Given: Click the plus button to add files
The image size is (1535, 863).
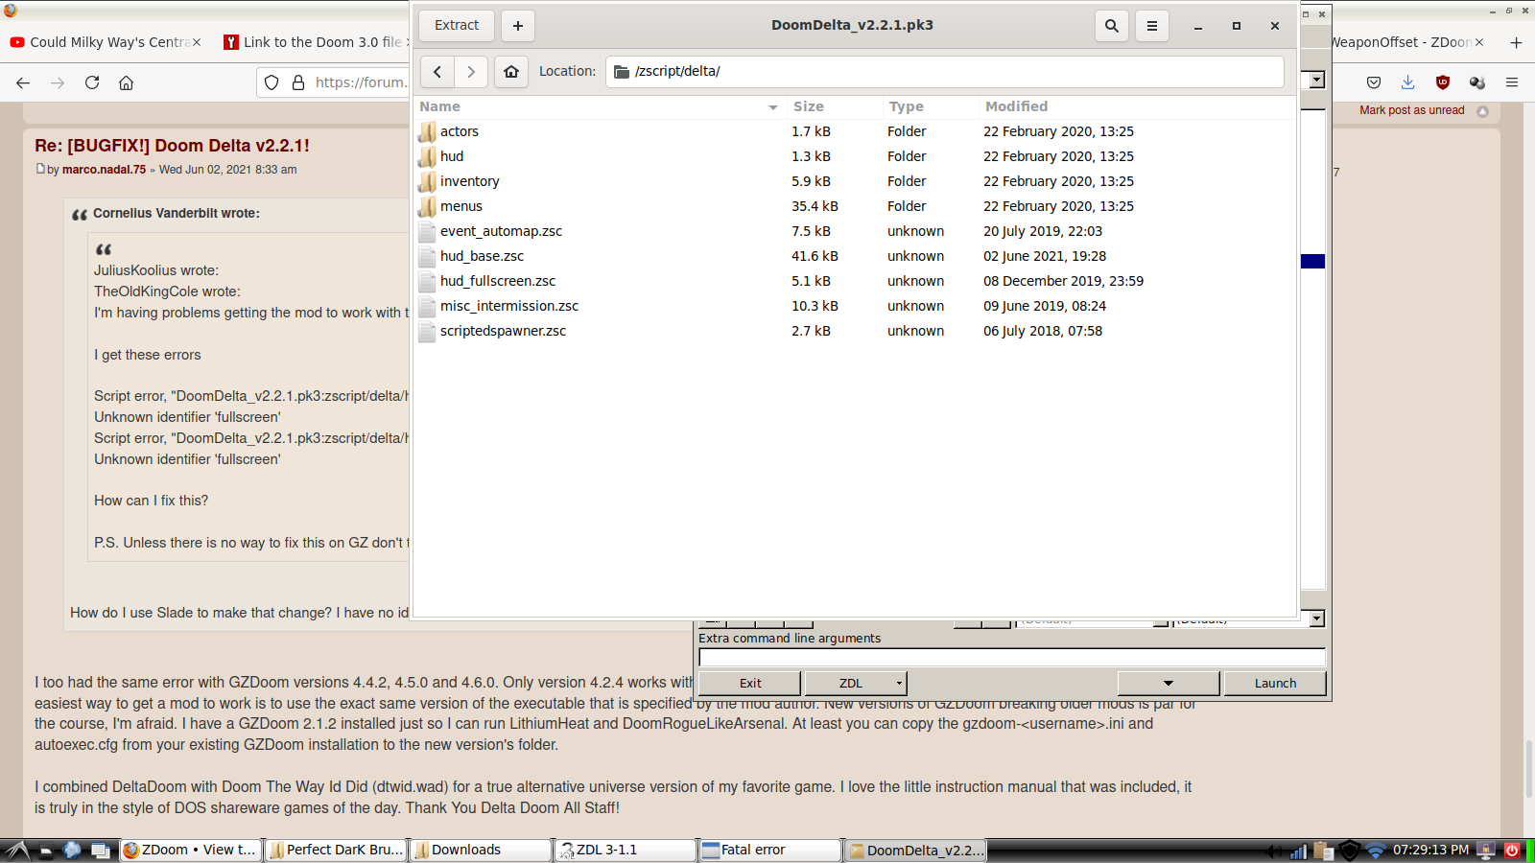Looking at the screenshot, I should click(x=518, y=26).
